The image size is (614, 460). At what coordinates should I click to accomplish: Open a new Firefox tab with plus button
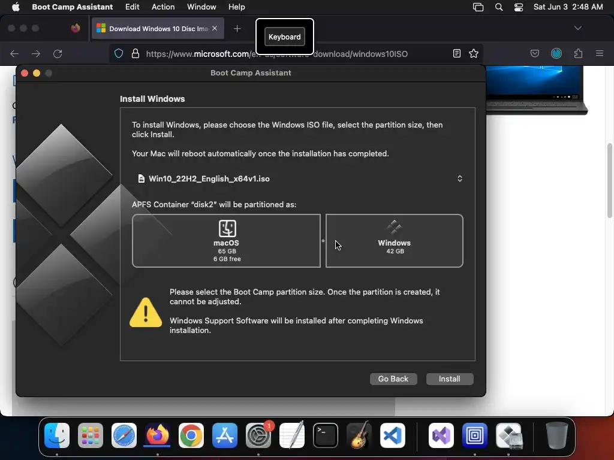(237, 29)
